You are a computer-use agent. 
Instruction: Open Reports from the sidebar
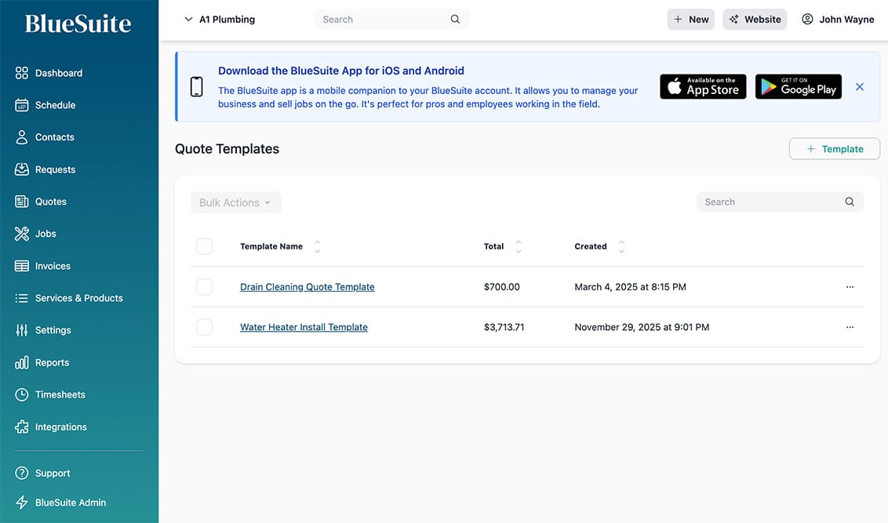52,362
